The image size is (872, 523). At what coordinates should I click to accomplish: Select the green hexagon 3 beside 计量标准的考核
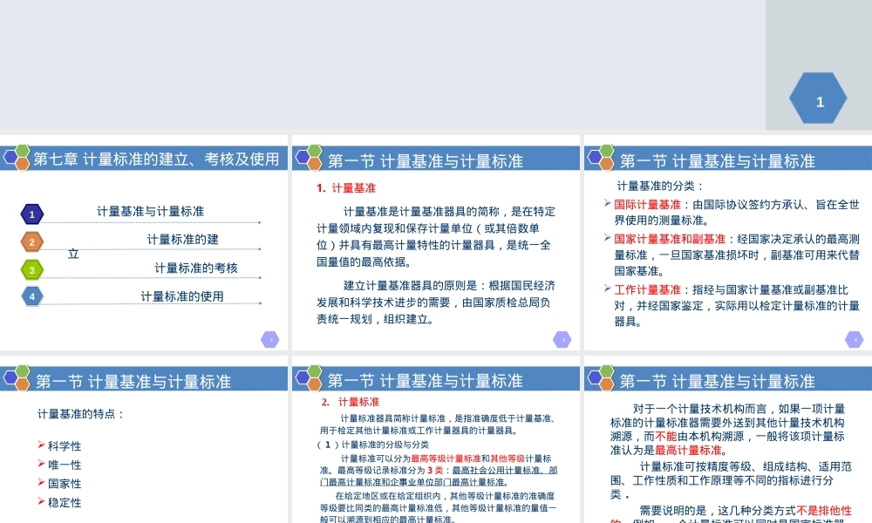click(32, 269)
